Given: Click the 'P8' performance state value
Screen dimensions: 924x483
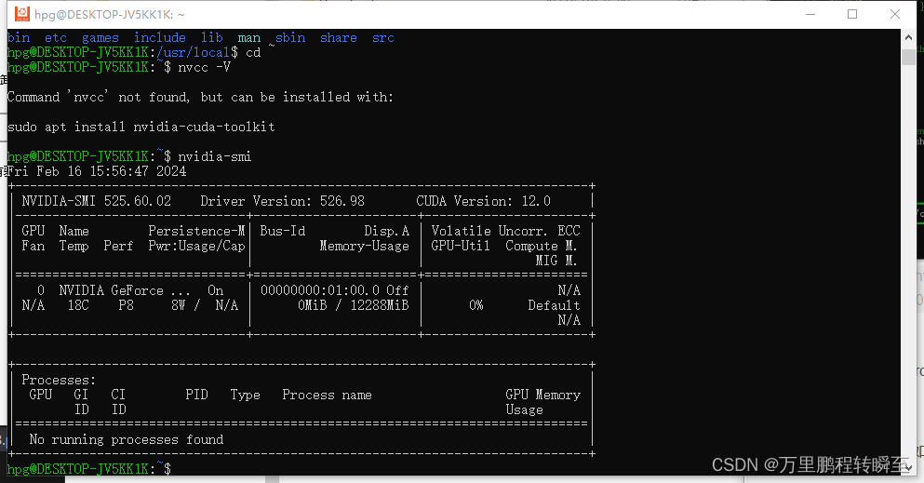Looking at the screenshot, I should pos(127,305).
